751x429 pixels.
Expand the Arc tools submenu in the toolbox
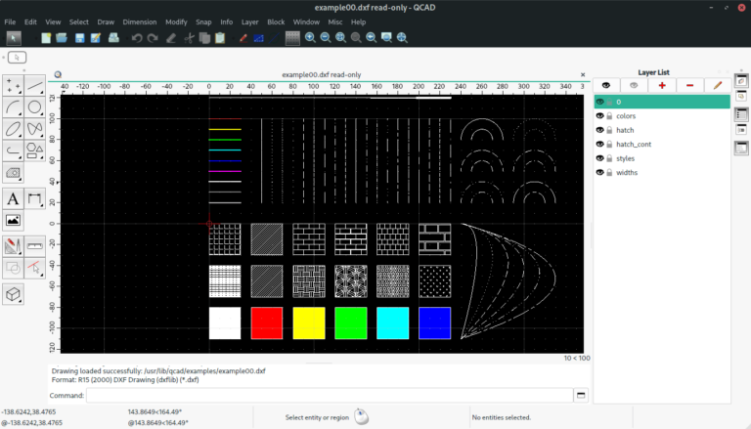coord(13,107)
